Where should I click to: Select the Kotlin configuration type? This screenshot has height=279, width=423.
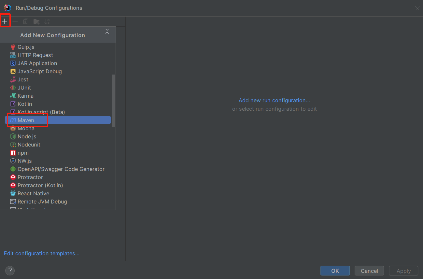pos(25,104)
